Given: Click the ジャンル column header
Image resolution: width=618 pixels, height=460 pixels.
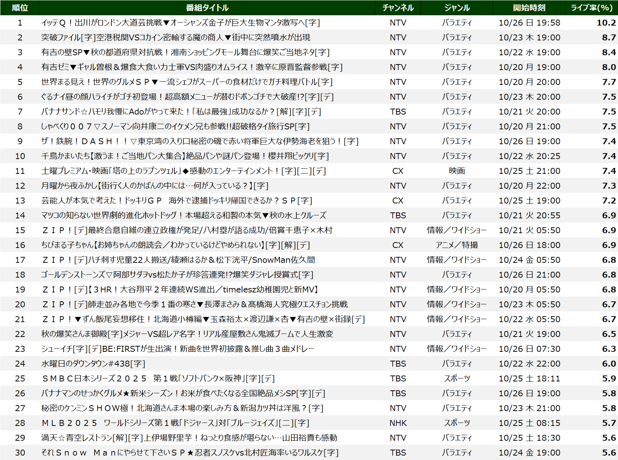Looking at the screenshot, I should [457, 8].
